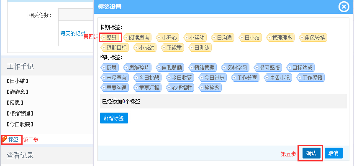Select the 今日挑战 tag
Image resolution: width=354 pixels, height=166 pixels.
pyautogui.click(x=147, y=78)
